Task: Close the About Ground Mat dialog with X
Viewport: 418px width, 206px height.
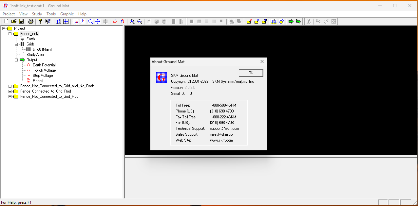Action: [262, 61]
